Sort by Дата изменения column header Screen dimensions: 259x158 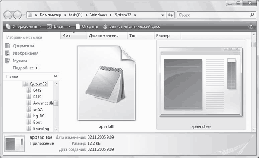pyautogui.click(x=107, y=35)
